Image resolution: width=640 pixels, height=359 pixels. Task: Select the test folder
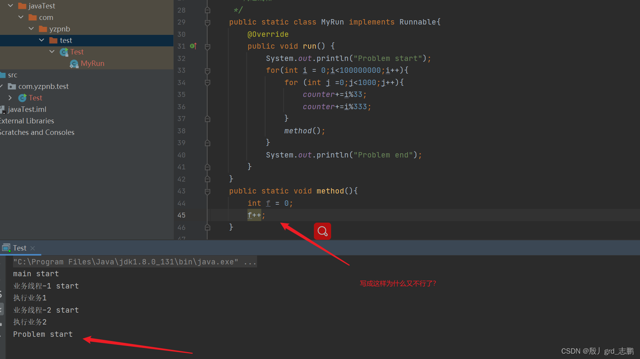[x=66, y=40]
